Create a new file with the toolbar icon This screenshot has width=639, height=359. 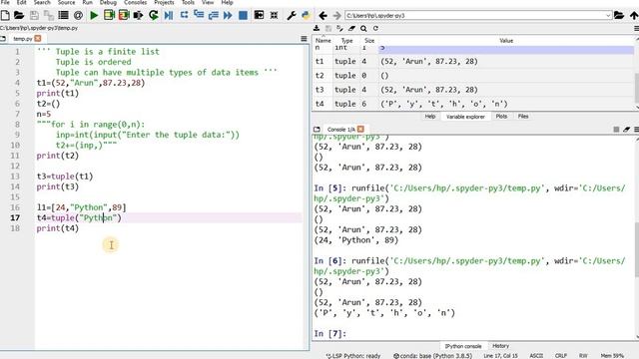[5, 16]
